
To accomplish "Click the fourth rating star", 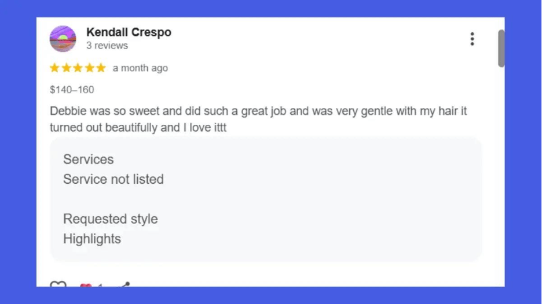I will 90,68.
